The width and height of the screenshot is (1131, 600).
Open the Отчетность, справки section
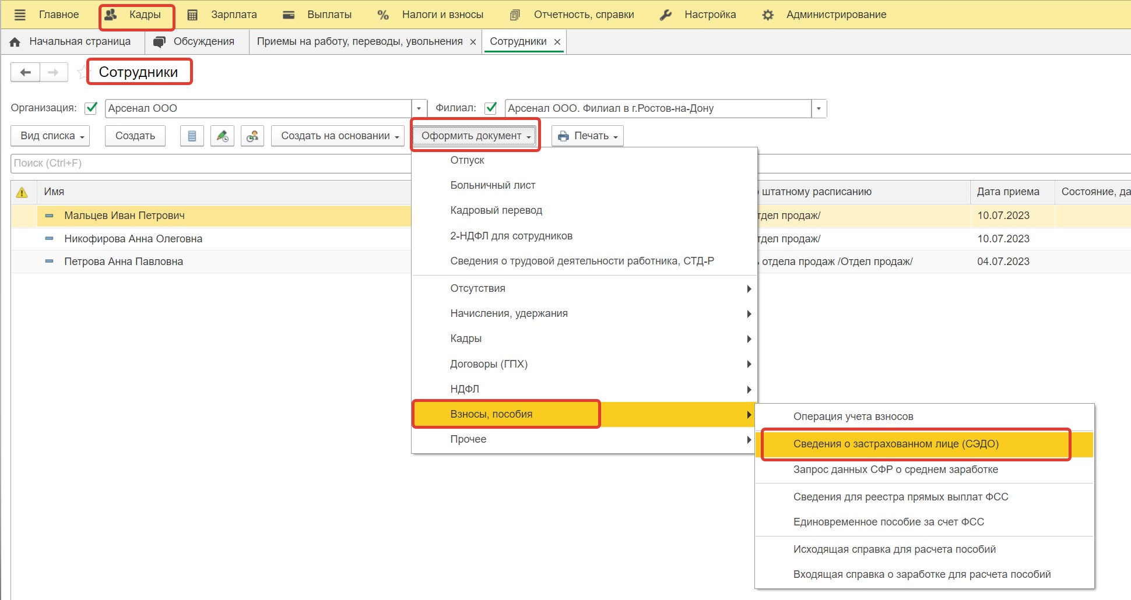pyautogui.click(x=572, y=15)
